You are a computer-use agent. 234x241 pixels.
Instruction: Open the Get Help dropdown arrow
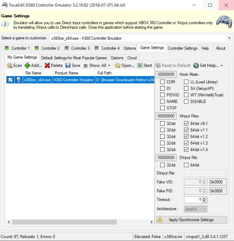point(222,66)
